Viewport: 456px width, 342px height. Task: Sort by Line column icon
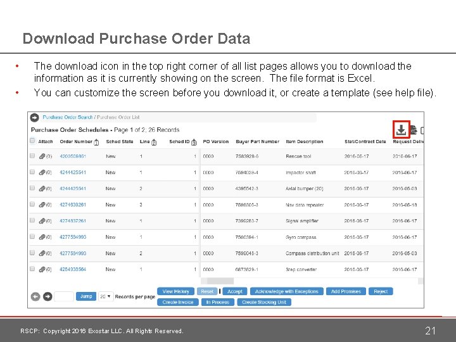point(154,142)
